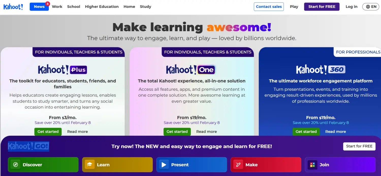The width and height of the screenshot is (381, 176).
Task: Click the colored grid icon on Join
Action: (x=312, y=165)
